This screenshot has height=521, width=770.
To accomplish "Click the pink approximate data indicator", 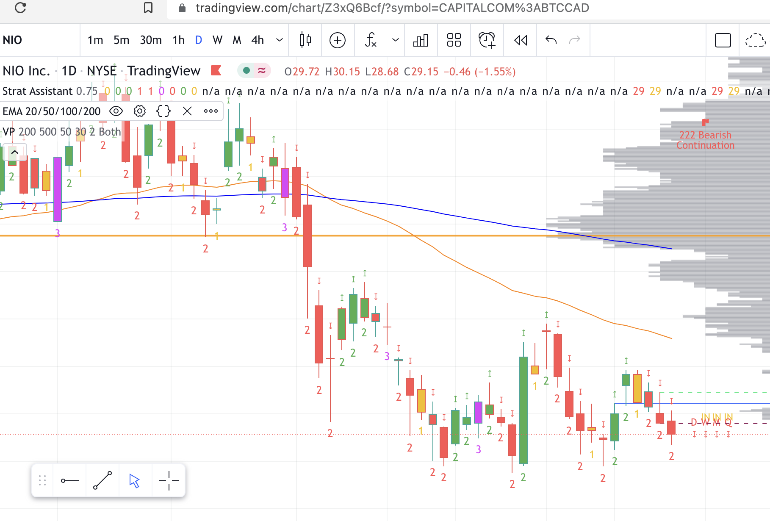I will coord(262,70).
